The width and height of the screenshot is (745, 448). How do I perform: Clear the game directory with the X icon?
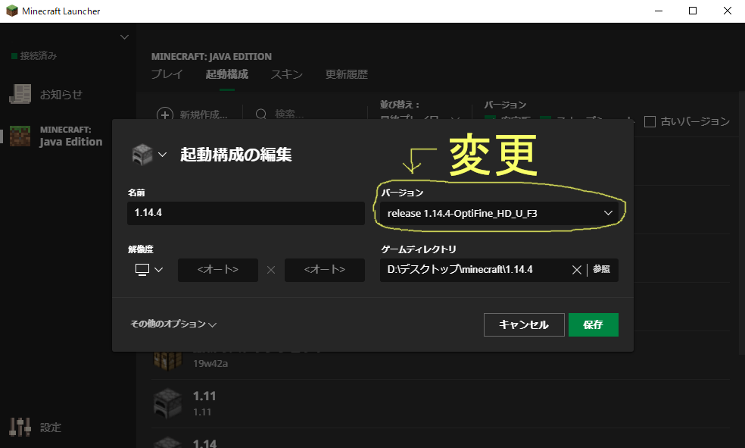pyautogui.click(x=575, y=269)
